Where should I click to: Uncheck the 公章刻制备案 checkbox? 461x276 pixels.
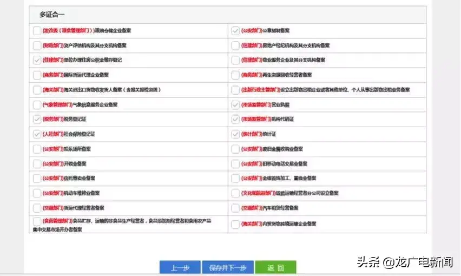[x=235, y=31]
